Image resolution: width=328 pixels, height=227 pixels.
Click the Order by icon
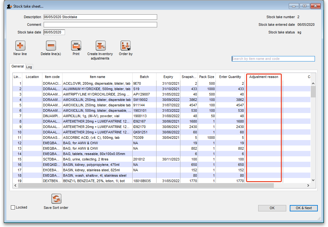click(x=126, y=46)
